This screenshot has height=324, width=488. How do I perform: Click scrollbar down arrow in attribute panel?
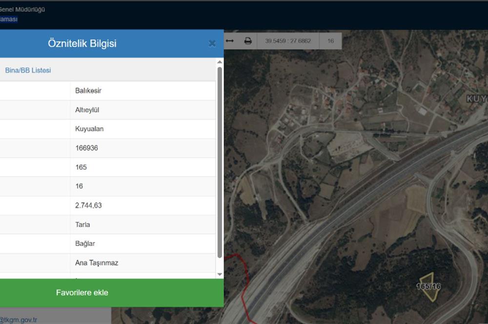click(x=220, y=275)
